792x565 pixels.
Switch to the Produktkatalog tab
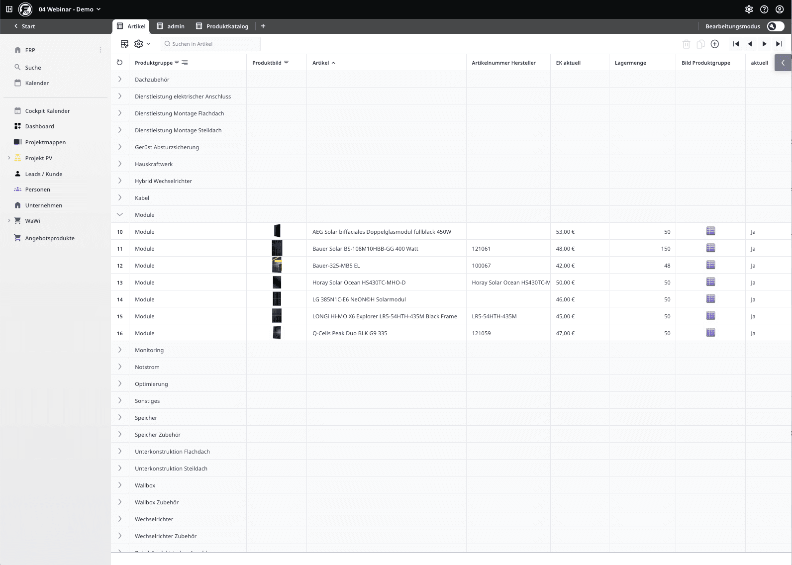click(222, 26)
